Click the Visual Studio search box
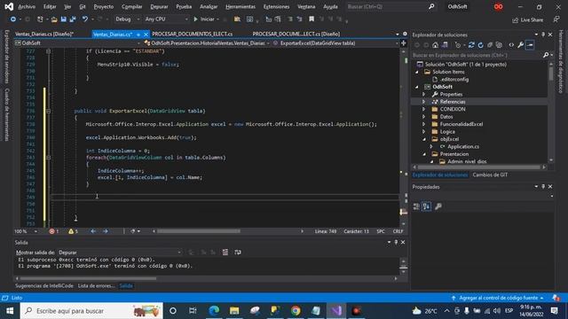 (x=390, y=6)
